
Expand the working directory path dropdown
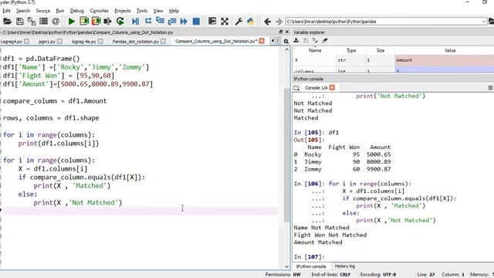(x=484, y=22)
